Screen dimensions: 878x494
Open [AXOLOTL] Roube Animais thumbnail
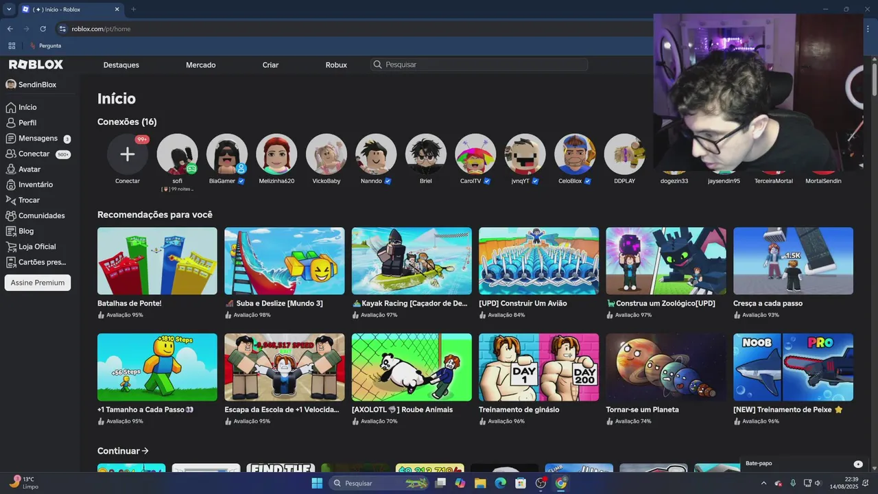[x=412, y=367]
